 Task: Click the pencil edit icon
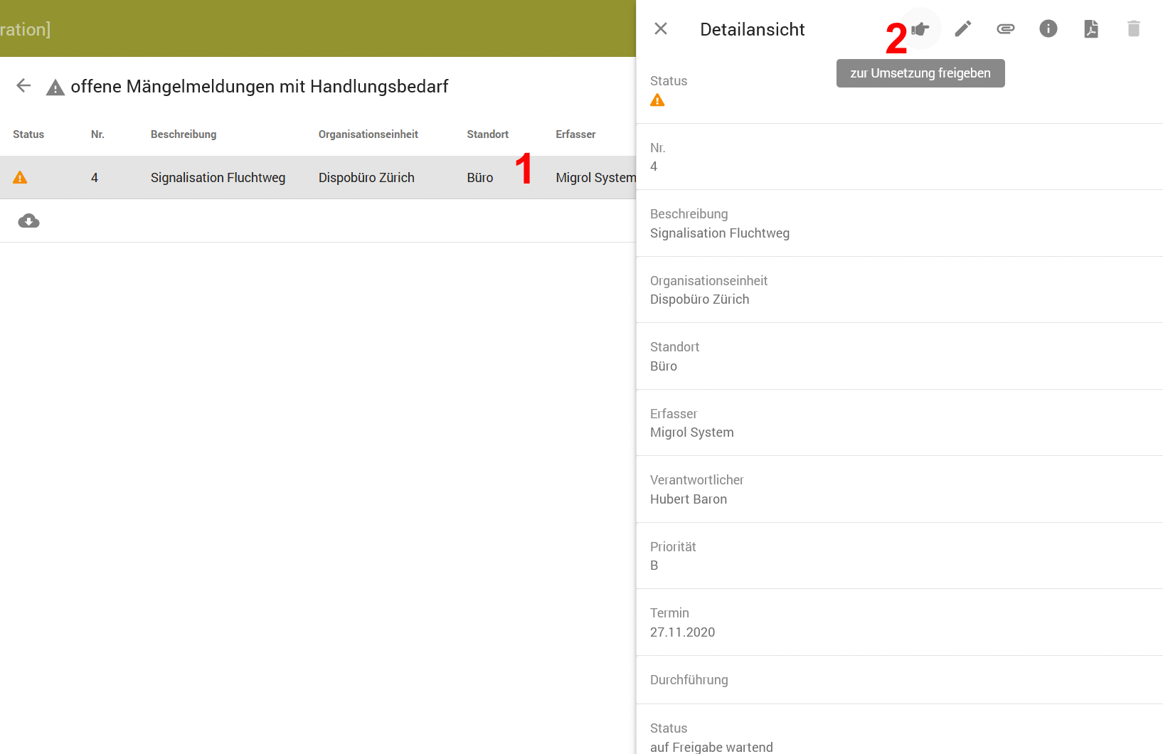[963, 28]
